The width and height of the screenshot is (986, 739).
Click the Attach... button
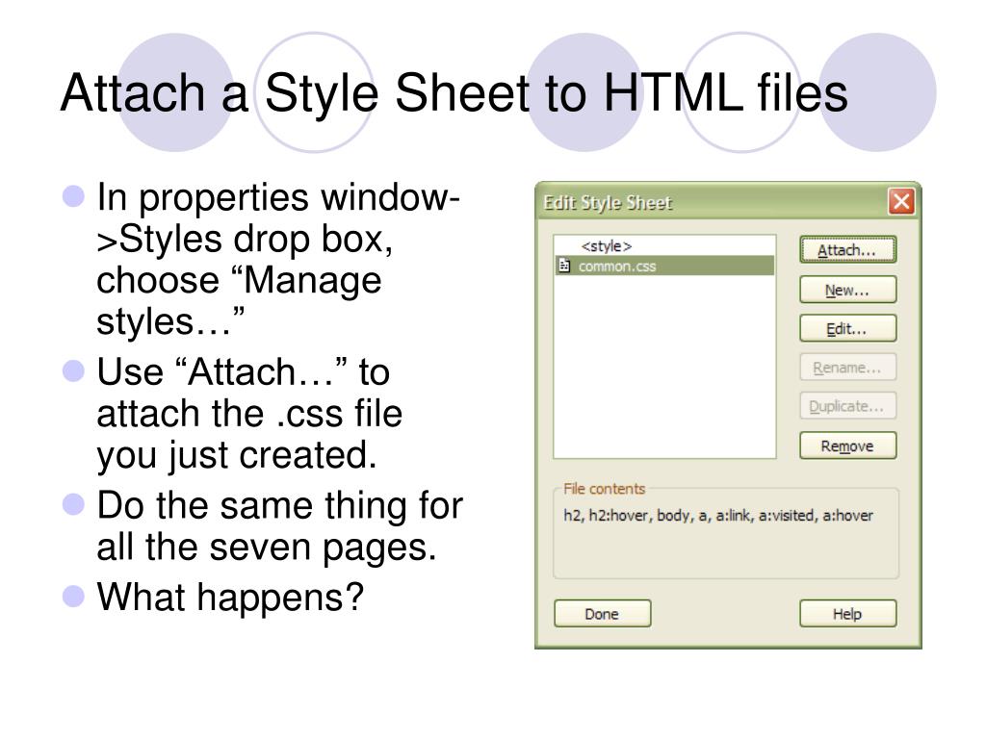click(847, 250)
